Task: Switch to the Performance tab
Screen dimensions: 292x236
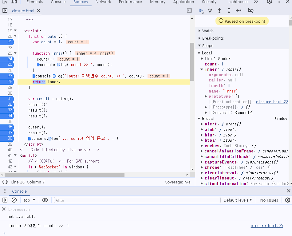Action: (x=130, y=2)
